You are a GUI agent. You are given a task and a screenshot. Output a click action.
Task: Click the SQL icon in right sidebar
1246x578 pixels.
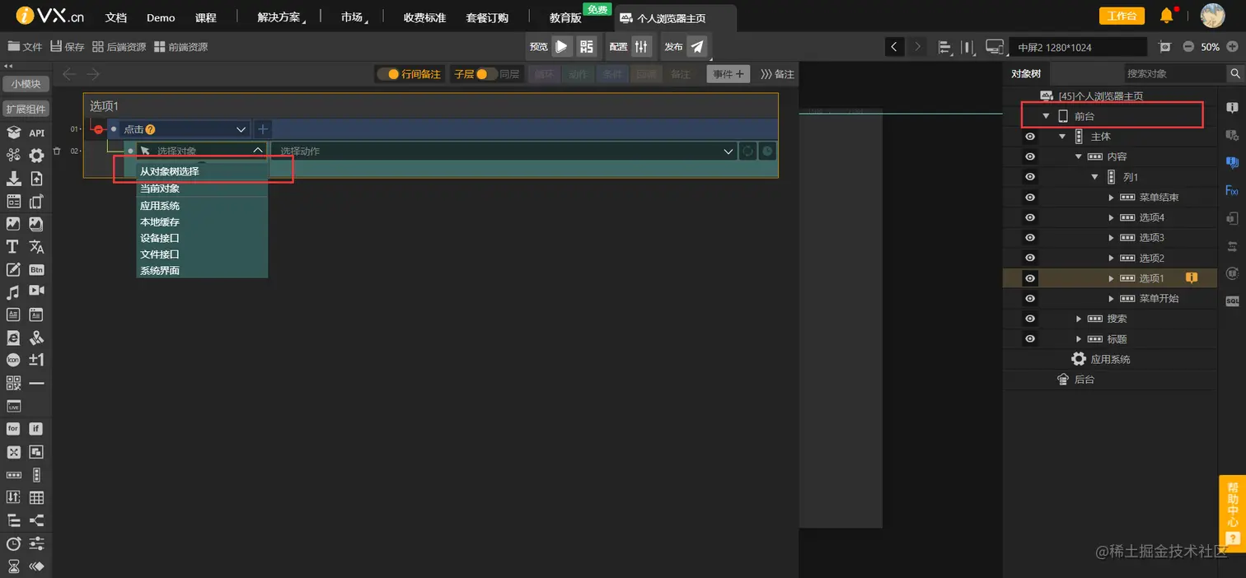(1232, 301)
